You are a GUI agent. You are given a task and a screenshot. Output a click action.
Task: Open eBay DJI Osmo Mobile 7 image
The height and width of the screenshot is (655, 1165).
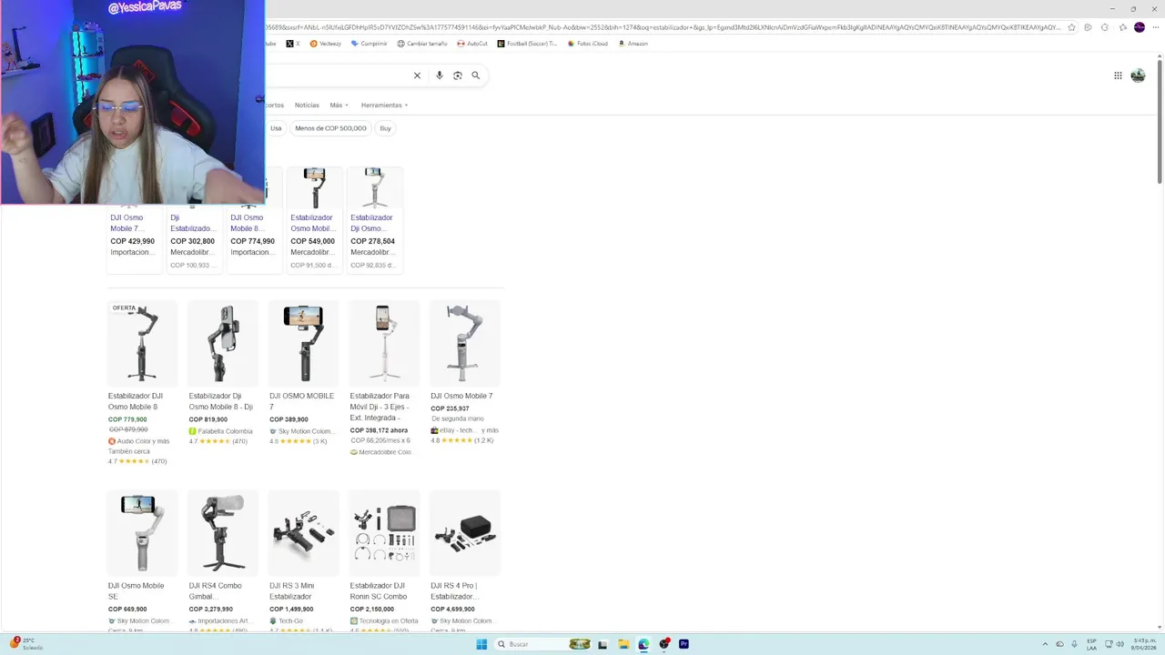click(x=464, y=344)
